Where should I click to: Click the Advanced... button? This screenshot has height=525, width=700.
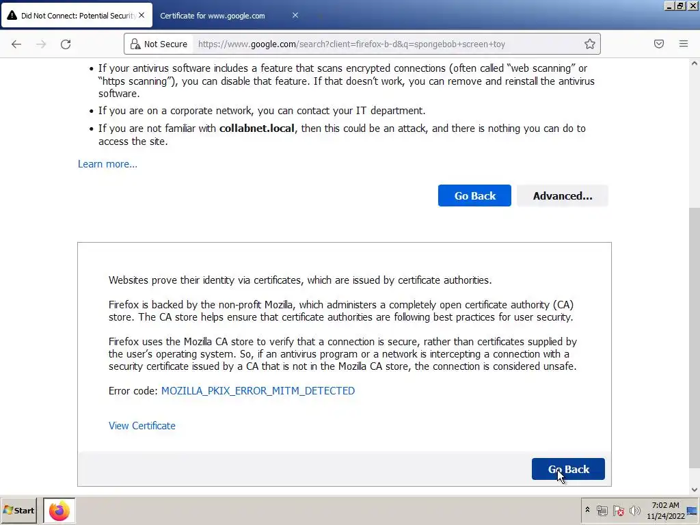pos(563,196)
